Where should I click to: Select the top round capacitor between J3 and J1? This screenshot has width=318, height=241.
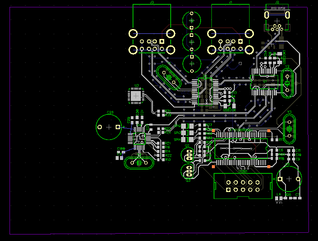pyautogui.click(x=191, y=20)
